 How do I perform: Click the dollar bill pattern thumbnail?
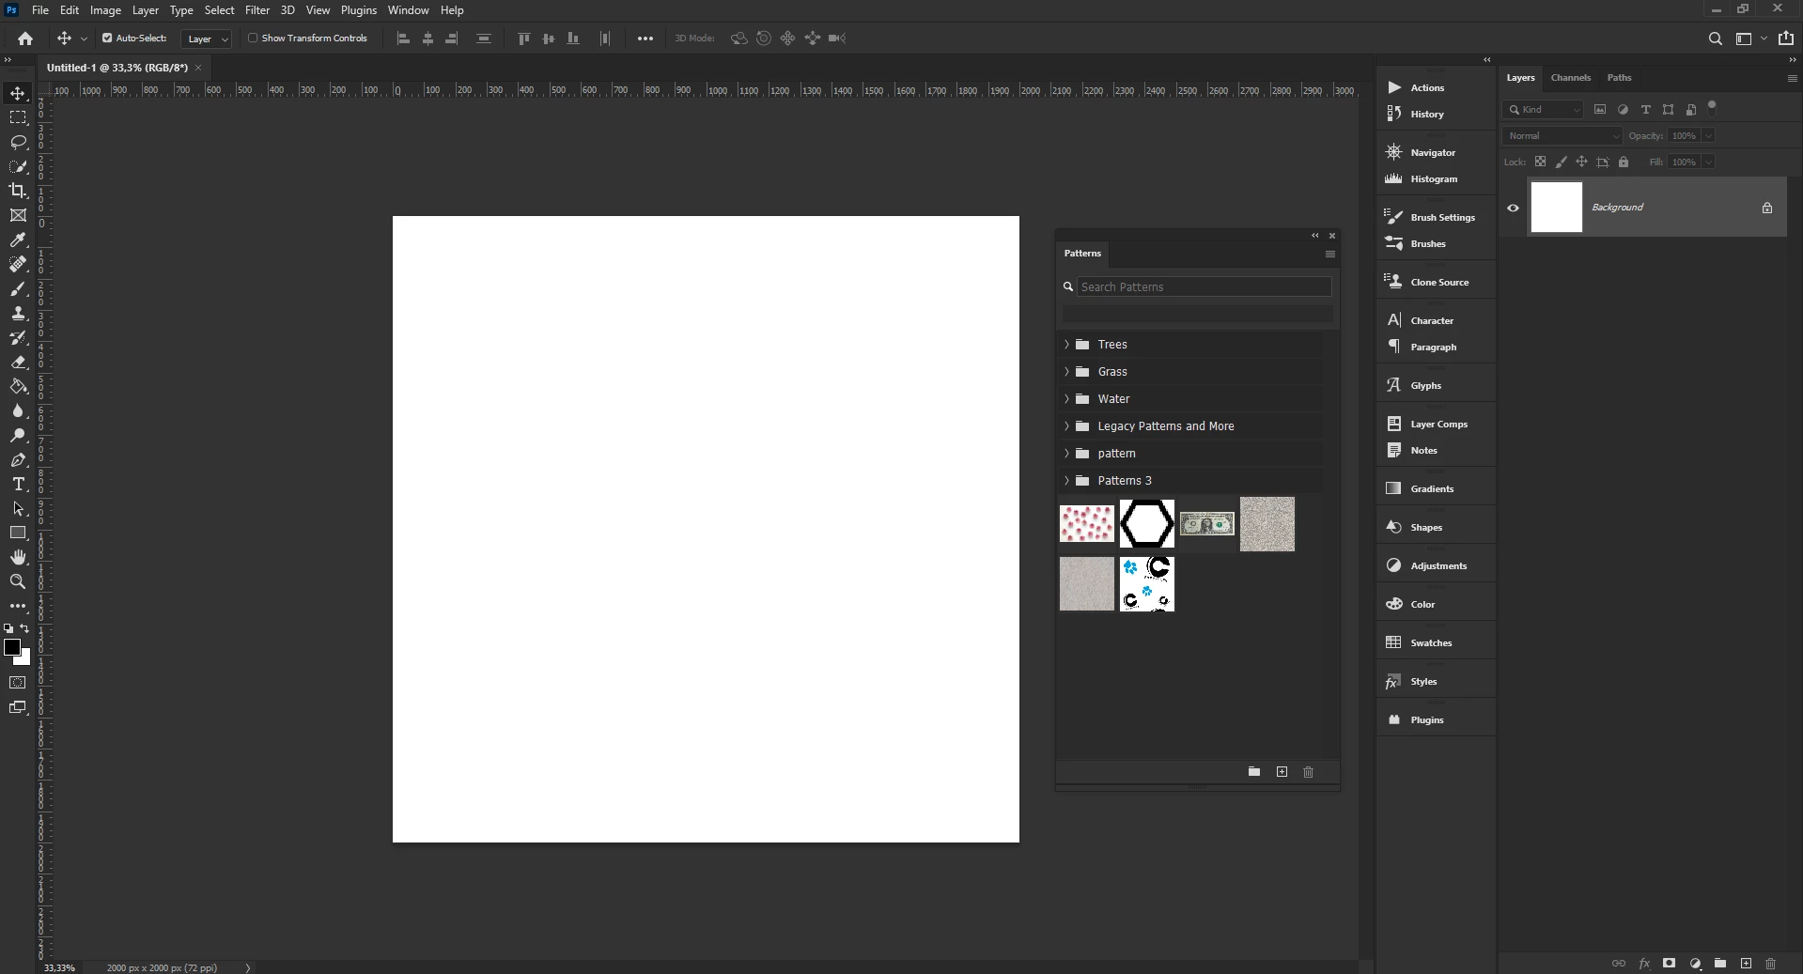tap(1207, 524)
